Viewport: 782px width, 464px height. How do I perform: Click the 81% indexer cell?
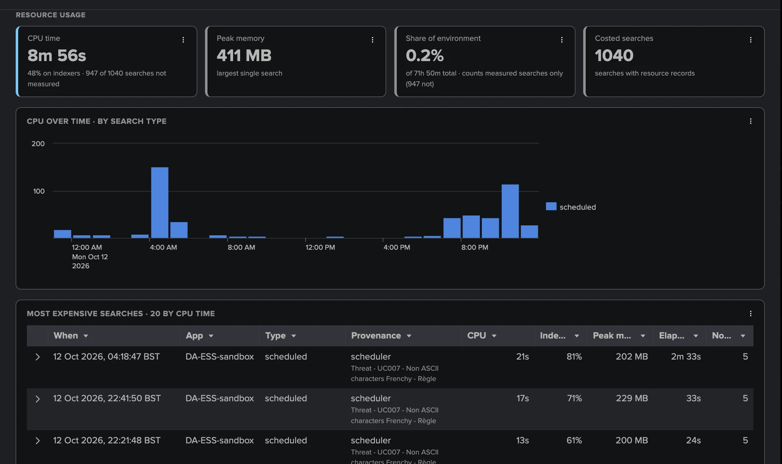tap(574, 357)
